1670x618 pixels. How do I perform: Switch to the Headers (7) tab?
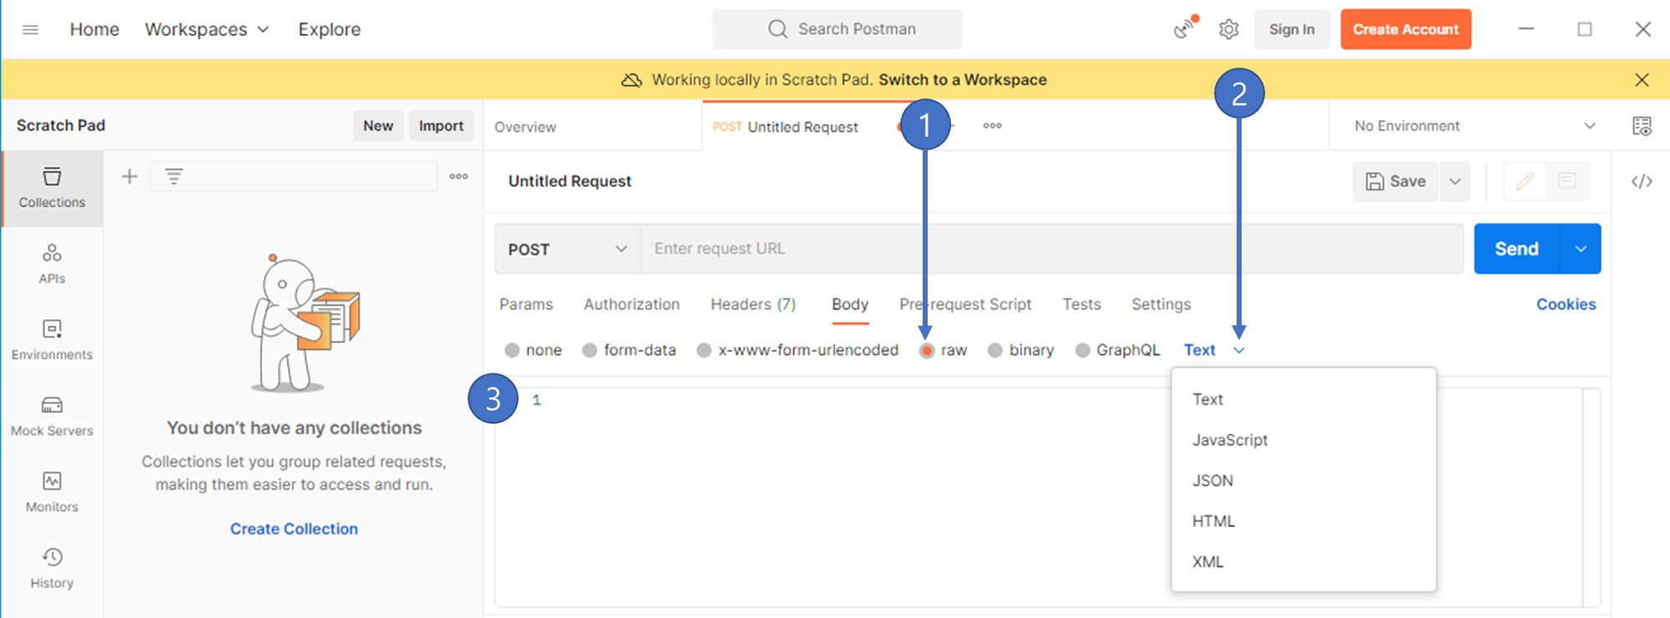[753, 304]
